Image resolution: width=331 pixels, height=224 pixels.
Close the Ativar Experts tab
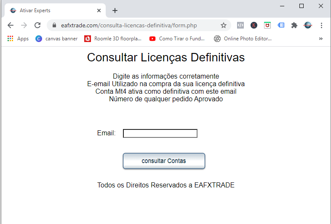click(x=99, y=11)
